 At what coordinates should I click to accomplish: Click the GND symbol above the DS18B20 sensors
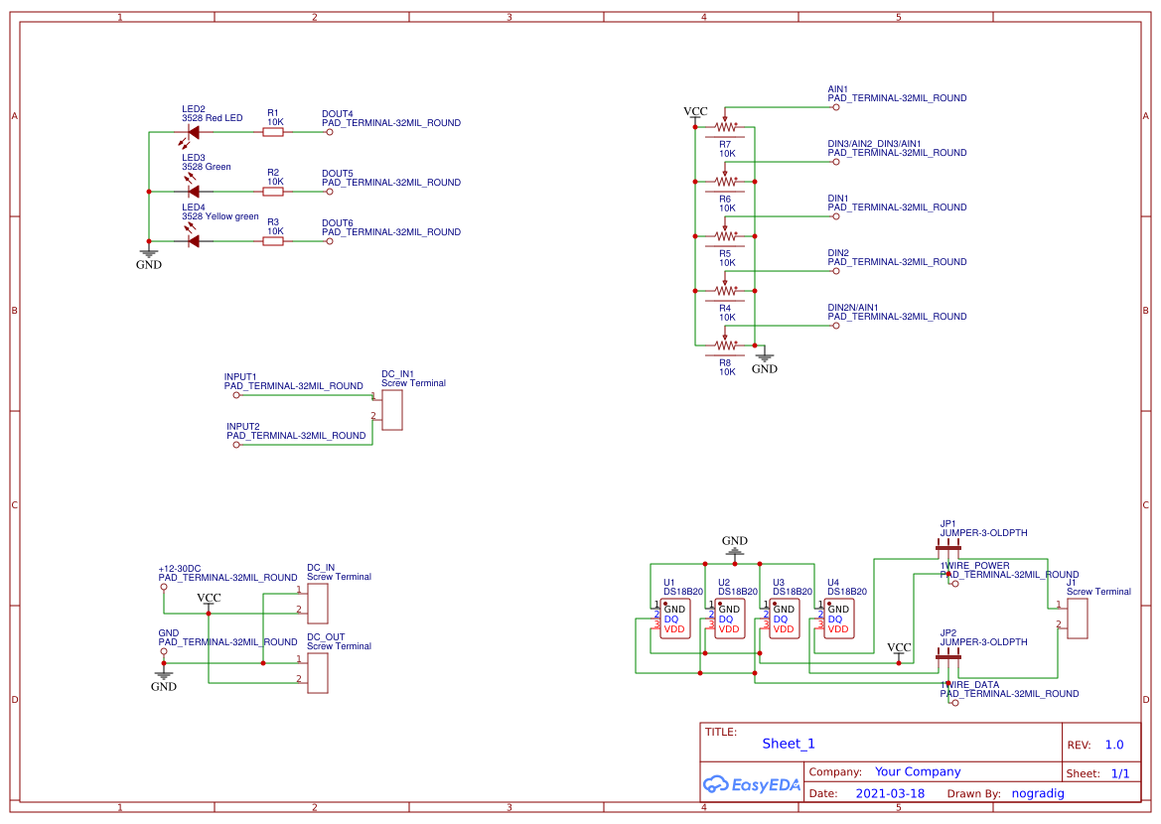coord(735,547)
